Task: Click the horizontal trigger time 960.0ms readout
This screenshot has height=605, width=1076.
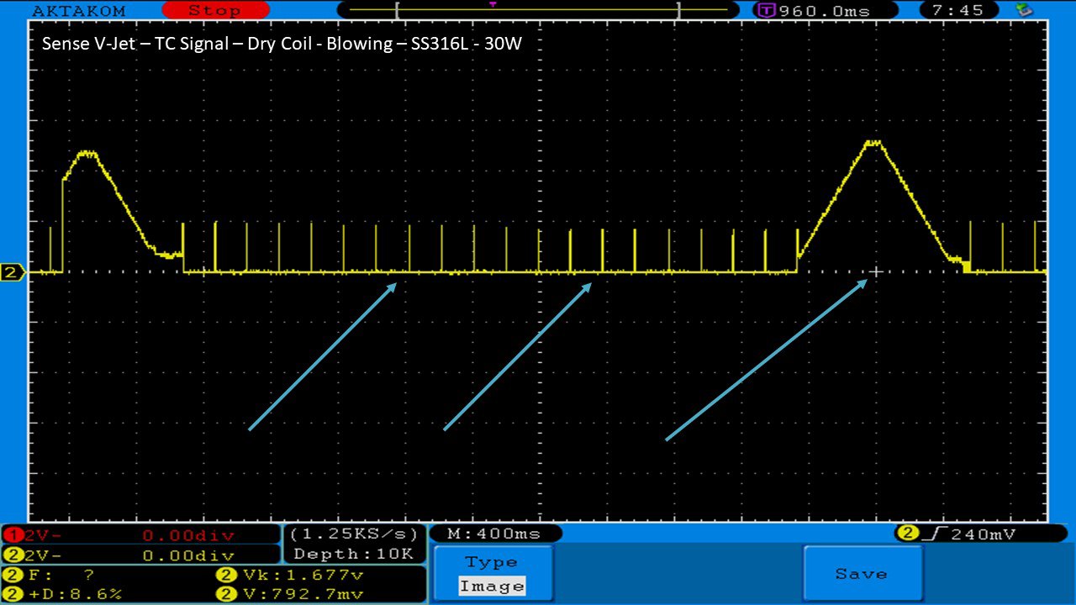Action: coord(814,11)
